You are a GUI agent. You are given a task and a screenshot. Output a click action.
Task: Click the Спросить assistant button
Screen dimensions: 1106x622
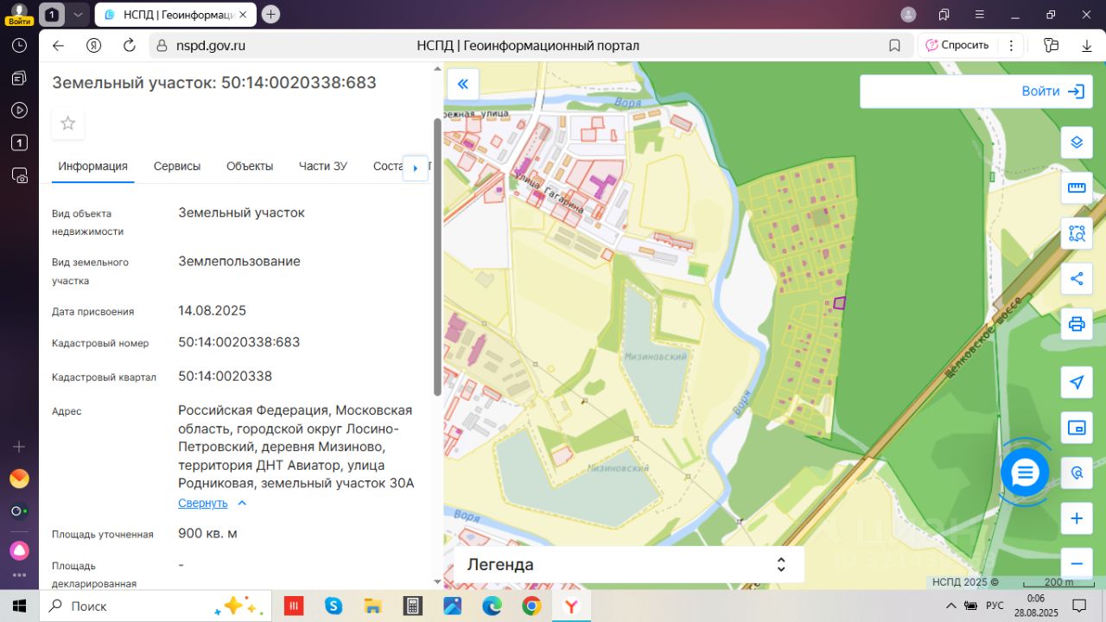click(957, 46)
